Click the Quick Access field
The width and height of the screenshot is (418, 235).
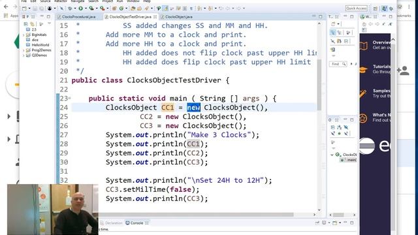(357, 8)
